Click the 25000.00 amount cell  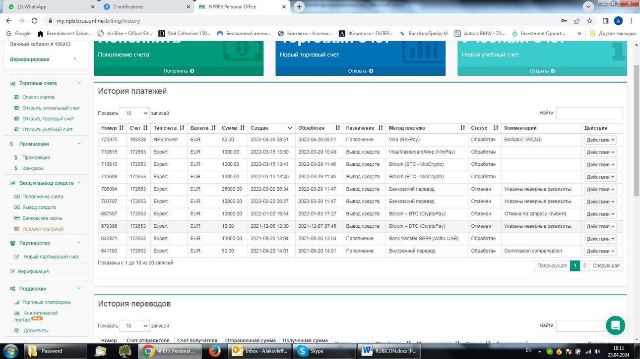tap(232, 189)
